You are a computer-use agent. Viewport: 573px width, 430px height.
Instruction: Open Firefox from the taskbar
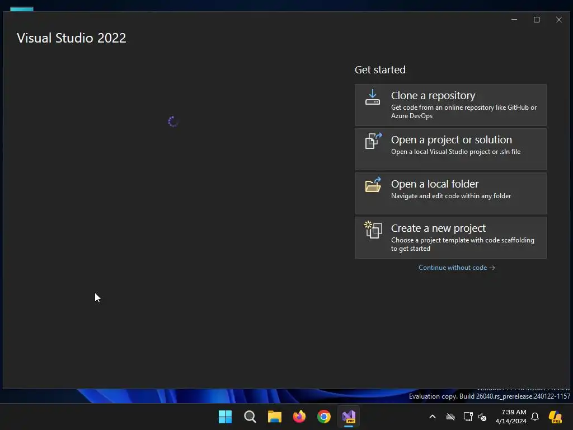[299, 417]
